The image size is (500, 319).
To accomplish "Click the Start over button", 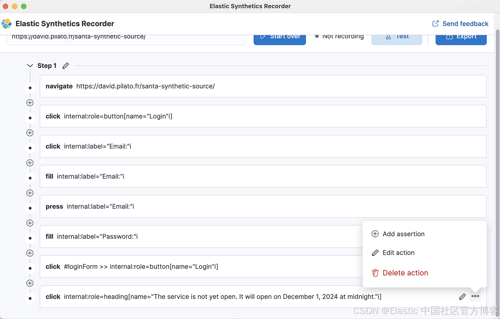I will (280, 39).
